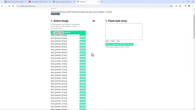Click the anim_preview_24.png file name

tap(59, 107)
